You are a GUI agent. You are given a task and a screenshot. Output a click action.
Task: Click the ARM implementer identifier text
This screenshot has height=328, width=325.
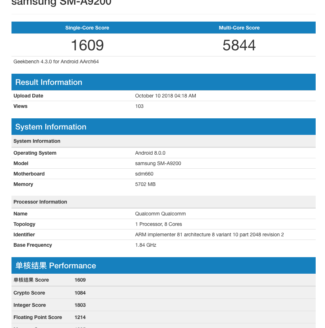click(x=209, y=234)
